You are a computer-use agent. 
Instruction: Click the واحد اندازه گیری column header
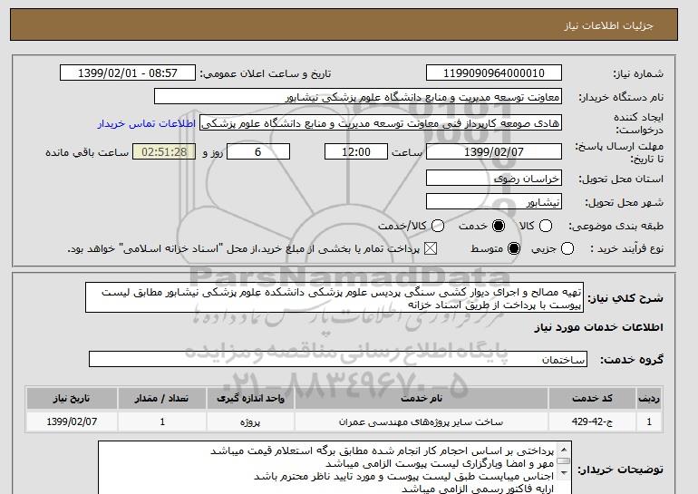(x=250, y=398)
